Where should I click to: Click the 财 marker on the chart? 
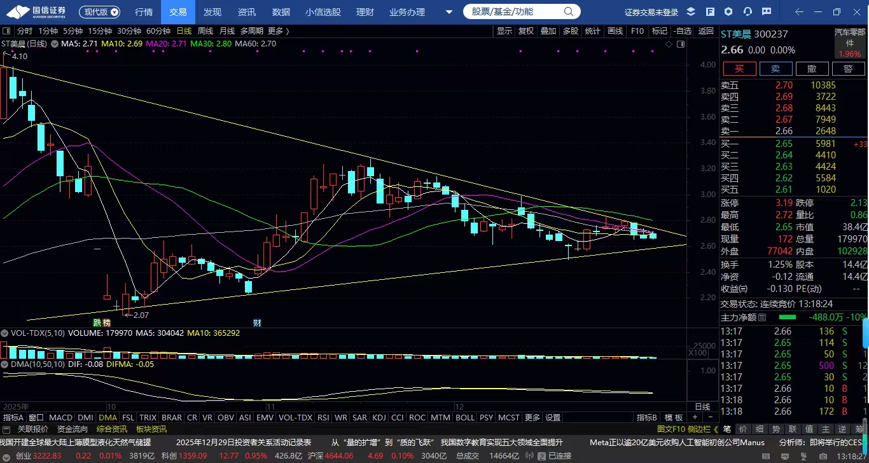pos(257,323)
